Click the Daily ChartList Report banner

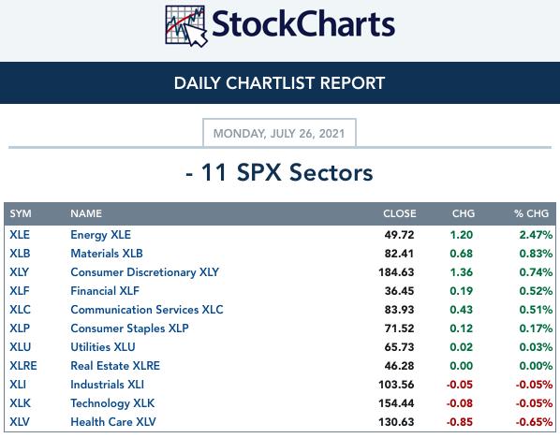pyautogui.click(x=280, y=82)
